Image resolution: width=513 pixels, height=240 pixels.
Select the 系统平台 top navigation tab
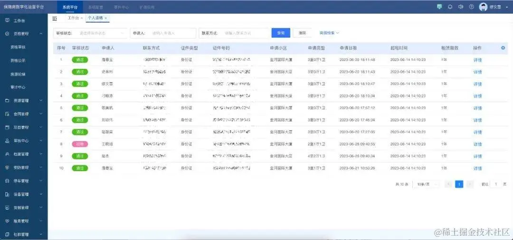pyautogui.click(x=70, y=7)
